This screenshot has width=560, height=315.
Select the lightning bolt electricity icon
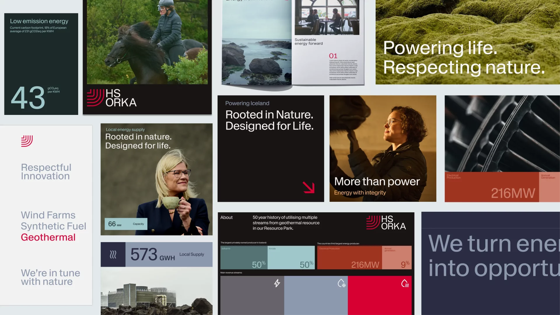277,283
